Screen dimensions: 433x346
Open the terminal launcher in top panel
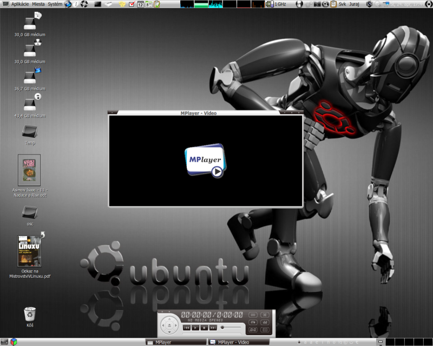coord(97,4)
